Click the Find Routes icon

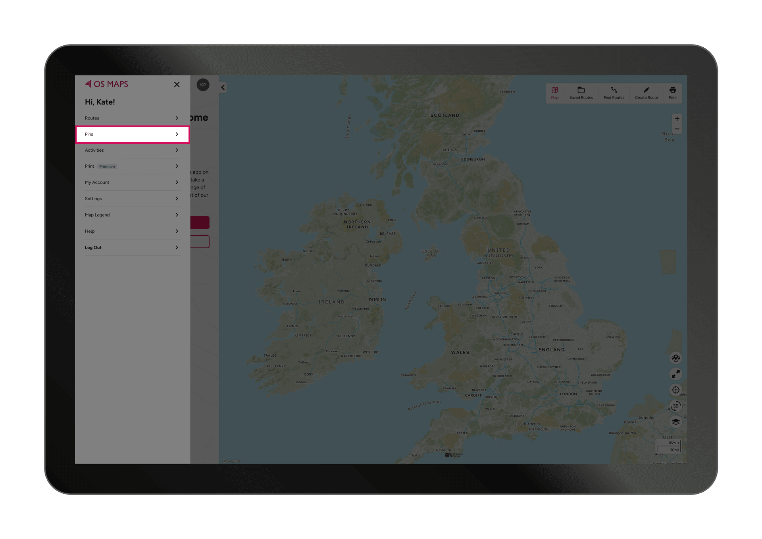point(614,93)
